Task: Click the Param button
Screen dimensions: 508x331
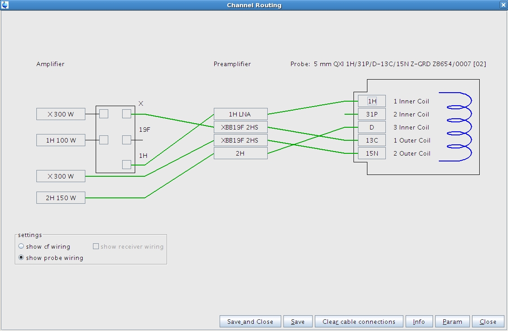Action: click(452, 322)
